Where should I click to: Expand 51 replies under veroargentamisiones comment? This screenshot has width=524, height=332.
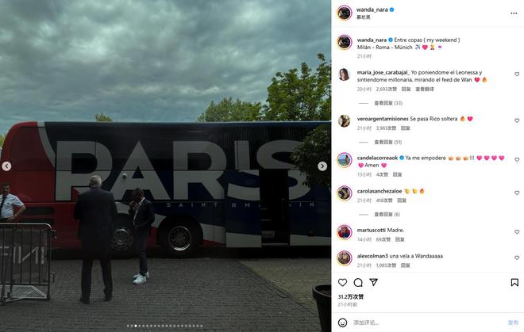(388, 142)
